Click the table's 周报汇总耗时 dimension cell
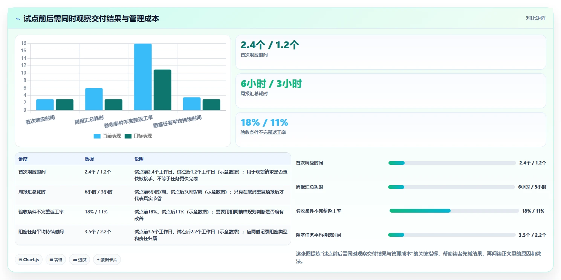The width and height of the screenshot is (561, 280). [x=32, y=192]
